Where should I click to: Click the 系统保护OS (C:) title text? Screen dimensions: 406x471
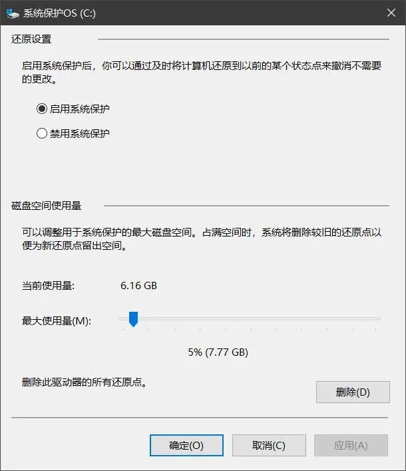pos(59,13)
